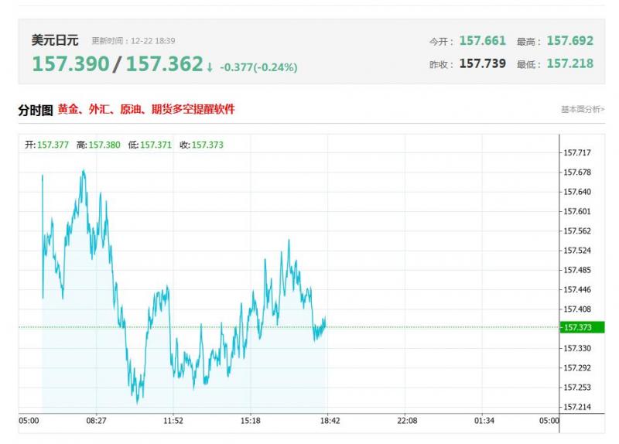
Task: Click the 昨收 157.739 value
Action: [x=483, y=63]
